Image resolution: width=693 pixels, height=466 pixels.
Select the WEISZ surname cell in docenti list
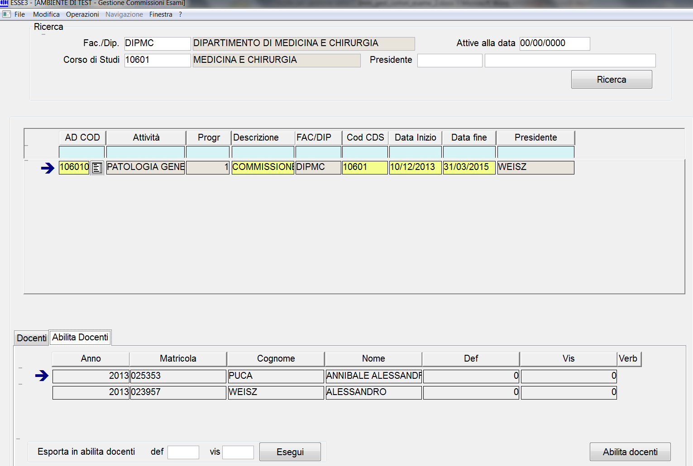pyautogui.click(x=276, y=392)
